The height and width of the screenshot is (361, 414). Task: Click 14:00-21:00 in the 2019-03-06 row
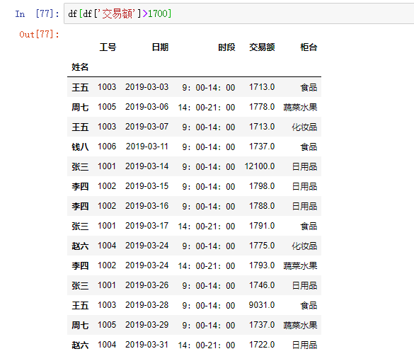click(x=207, y=107)
